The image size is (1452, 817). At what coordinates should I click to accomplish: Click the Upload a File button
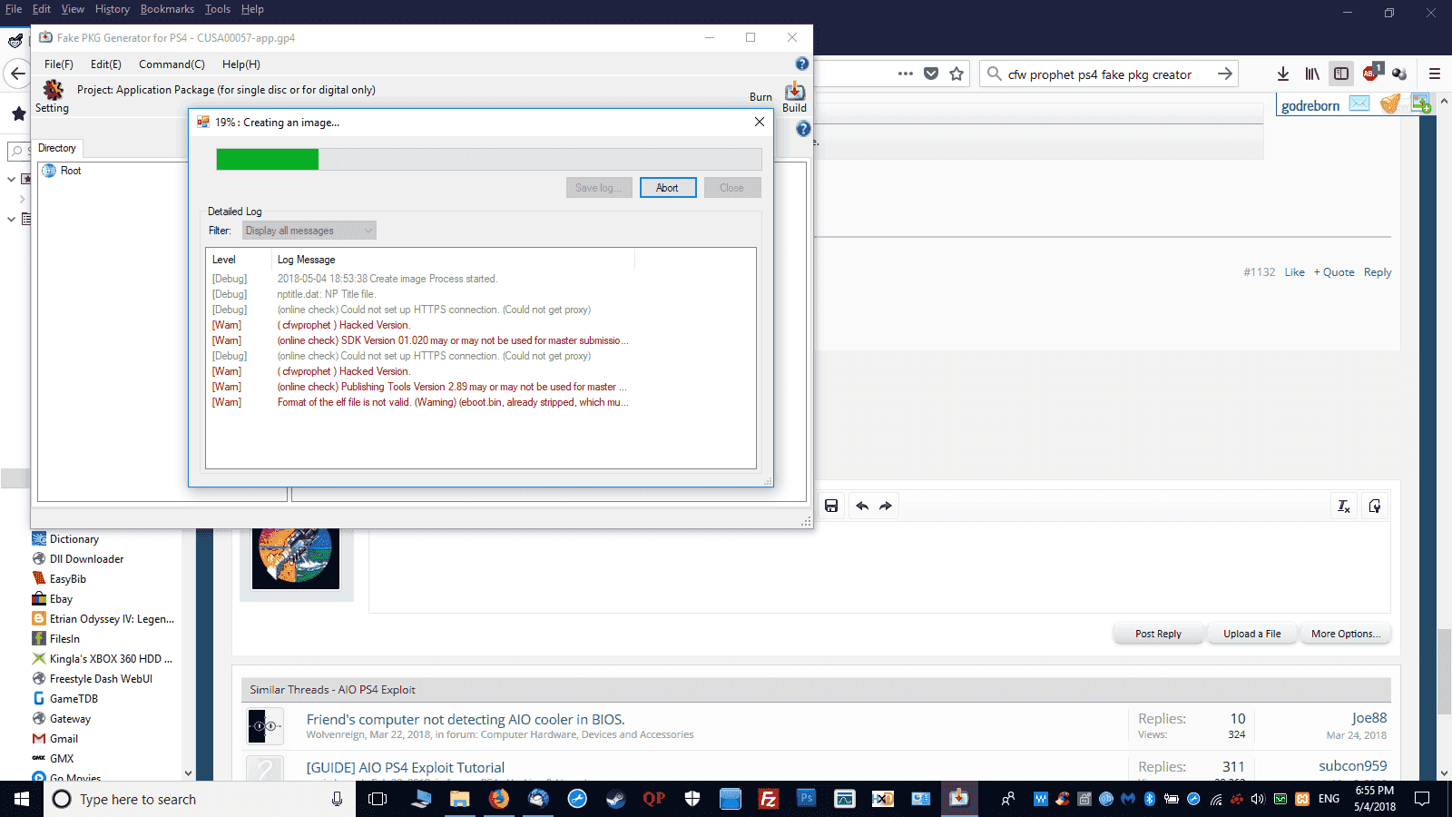[1252, 634]
